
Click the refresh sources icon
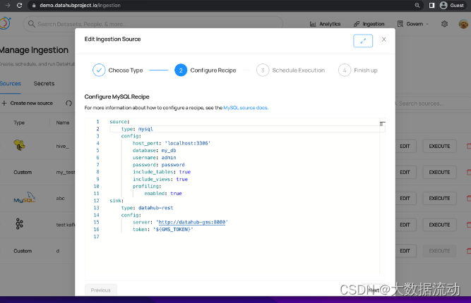[68, 103]
